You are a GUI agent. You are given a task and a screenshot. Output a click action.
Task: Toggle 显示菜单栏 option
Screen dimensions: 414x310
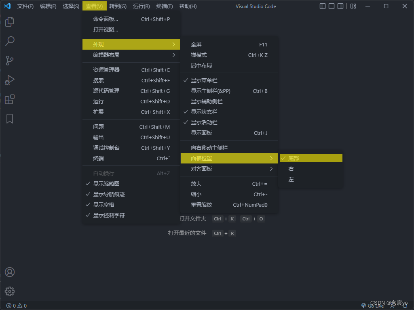229,80
